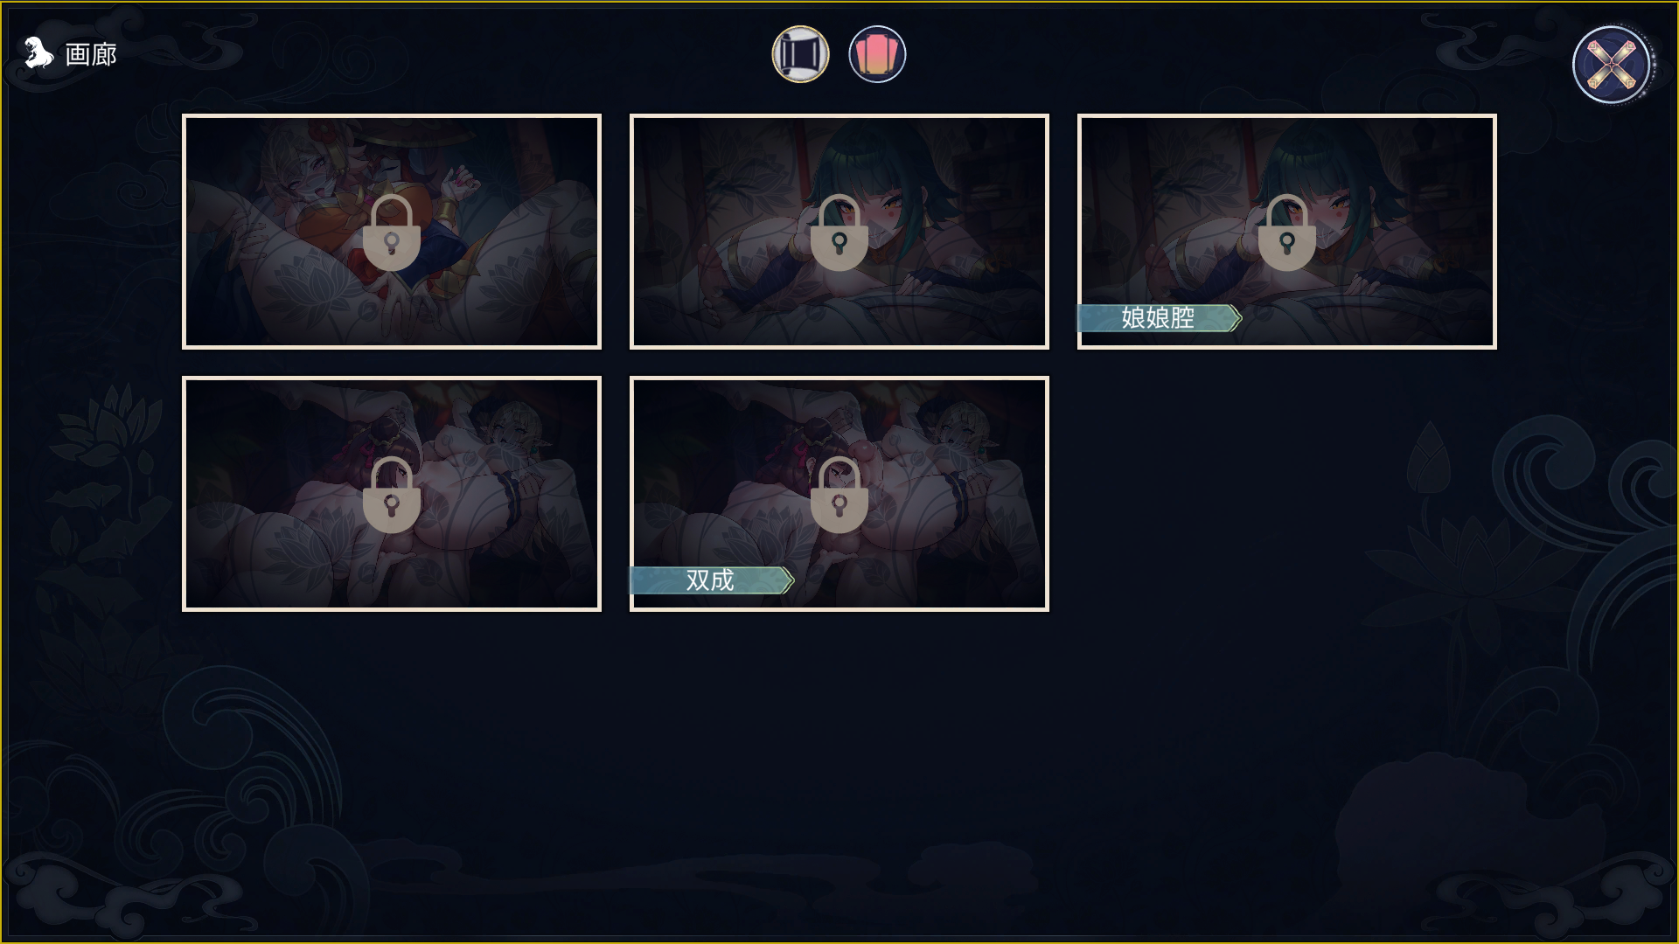Select the 娘娘腔 name label
The image size is (1679, 944).
1159,318
